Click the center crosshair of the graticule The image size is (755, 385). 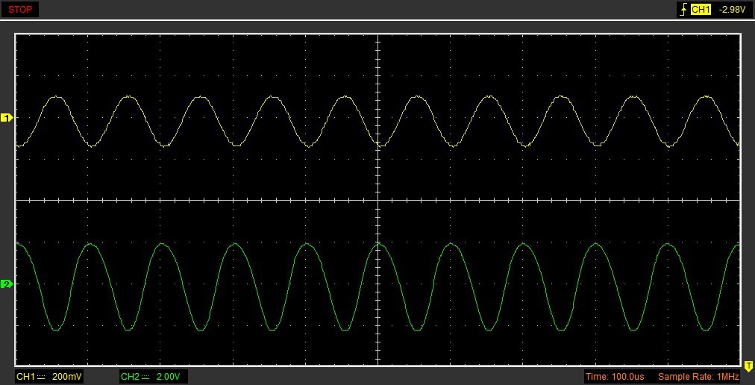(x=378, y=200)
